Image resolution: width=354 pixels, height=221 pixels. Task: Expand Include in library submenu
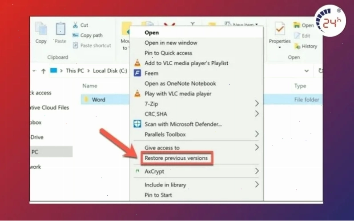point(196,185)
